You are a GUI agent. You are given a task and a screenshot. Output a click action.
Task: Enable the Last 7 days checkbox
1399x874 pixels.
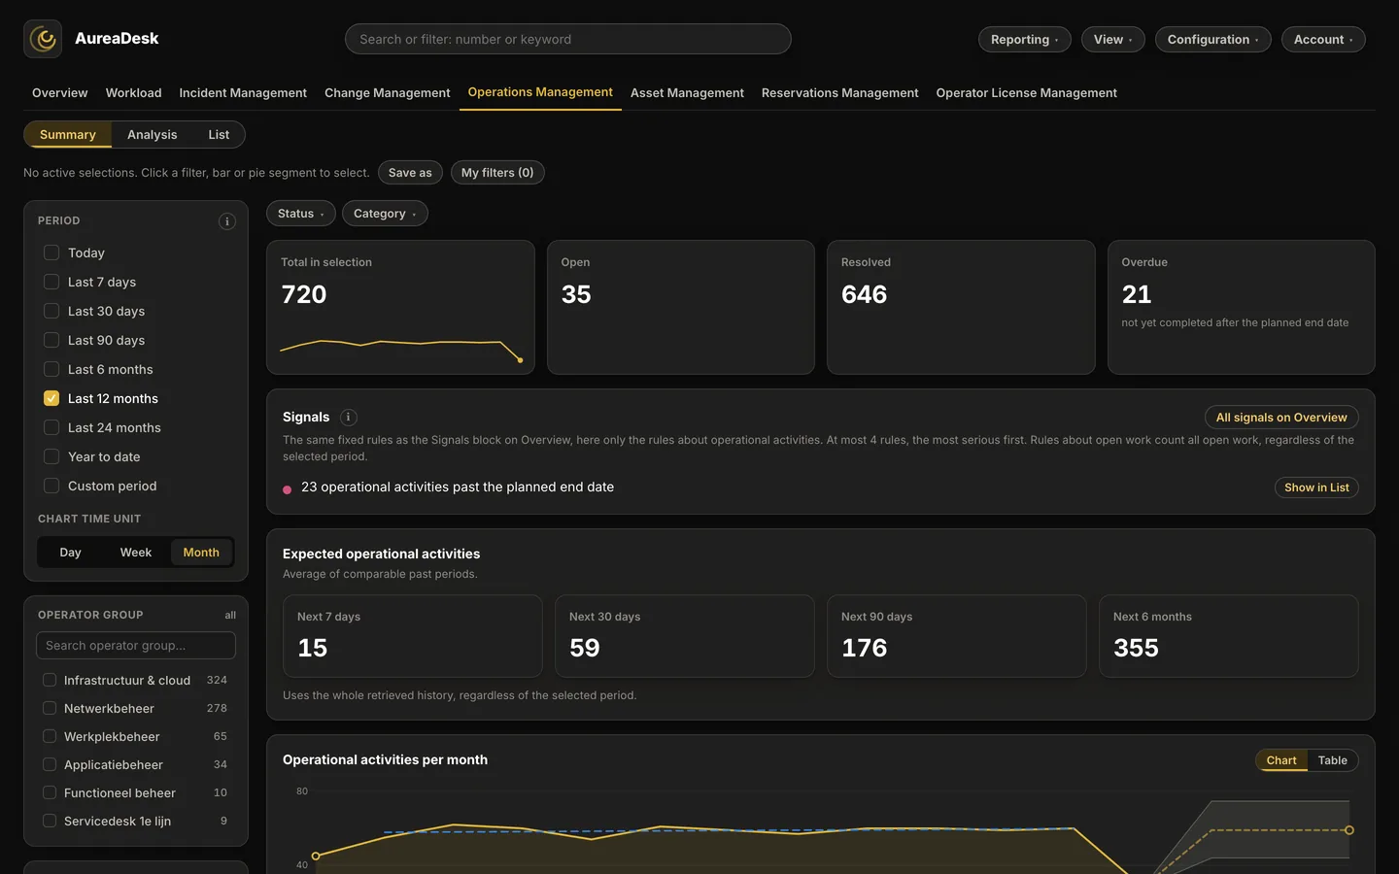point(51,282)
